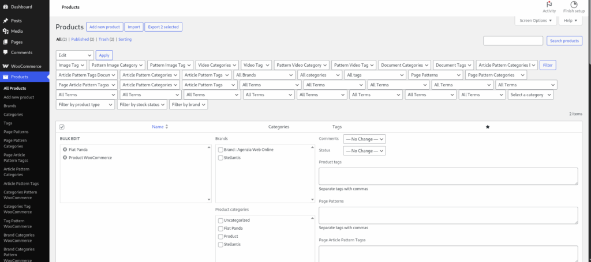Click the Media icon in sidebar

[x=6, y=31]
